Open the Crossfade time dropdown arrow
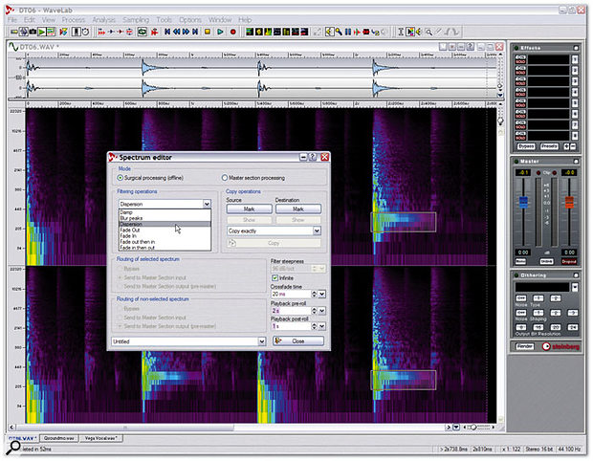Screen dimensions: 593x461 coord(321,294)
